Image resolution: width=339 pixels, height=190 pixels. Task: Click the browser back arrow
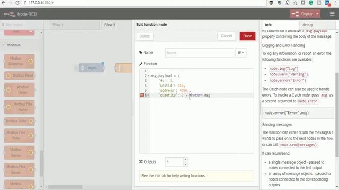click(3, 3)
